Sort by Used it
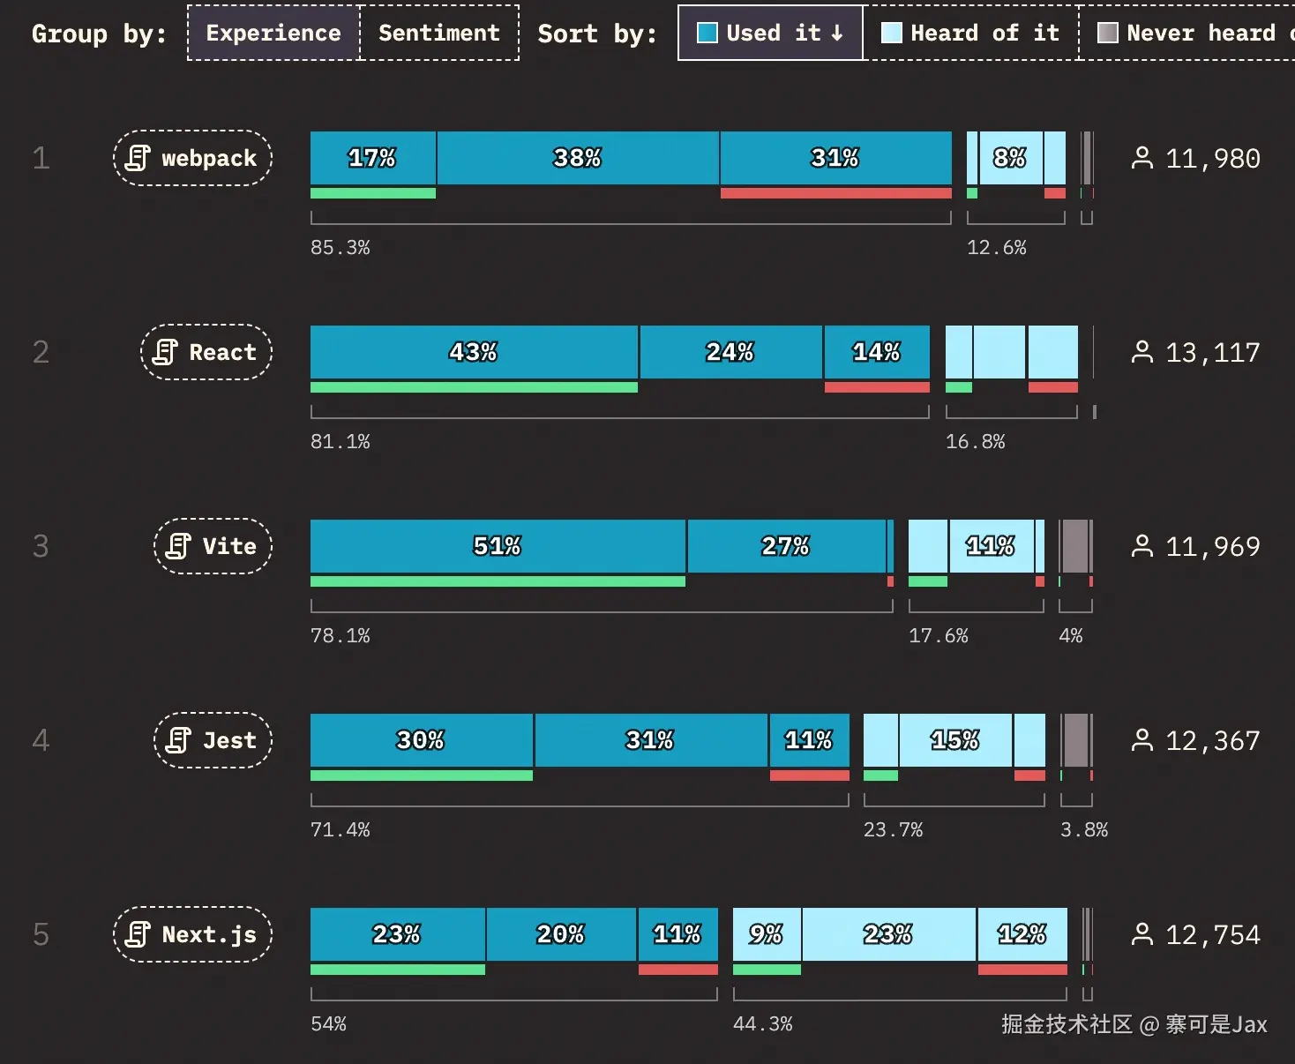 tap(770, 33)
